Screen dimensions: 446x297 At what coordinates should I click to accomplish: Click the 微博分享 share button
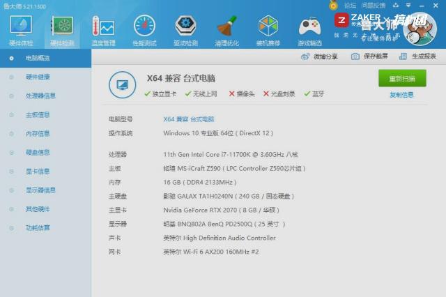click(x=319, y=56)
